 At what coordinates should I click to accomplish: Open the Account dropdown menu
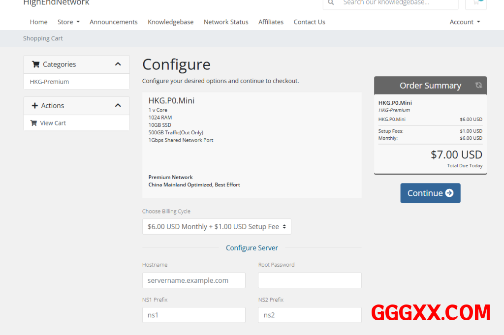pyautogui.click(x=465, y=22)
